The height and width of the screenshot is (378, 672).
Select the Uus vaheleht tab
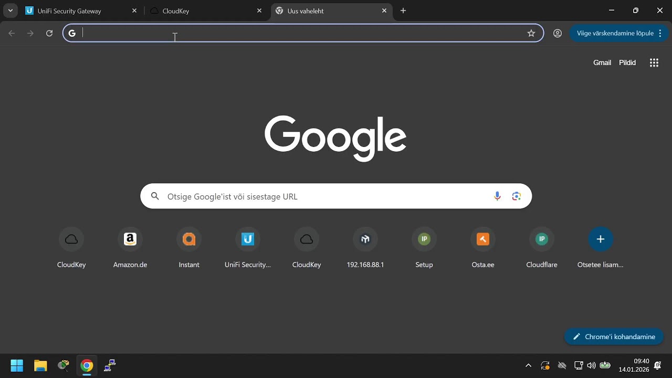(331, 10)
